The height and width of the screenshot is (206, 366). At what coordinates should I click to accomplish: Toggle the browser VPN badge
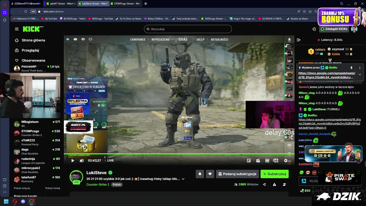pos(33,11)
